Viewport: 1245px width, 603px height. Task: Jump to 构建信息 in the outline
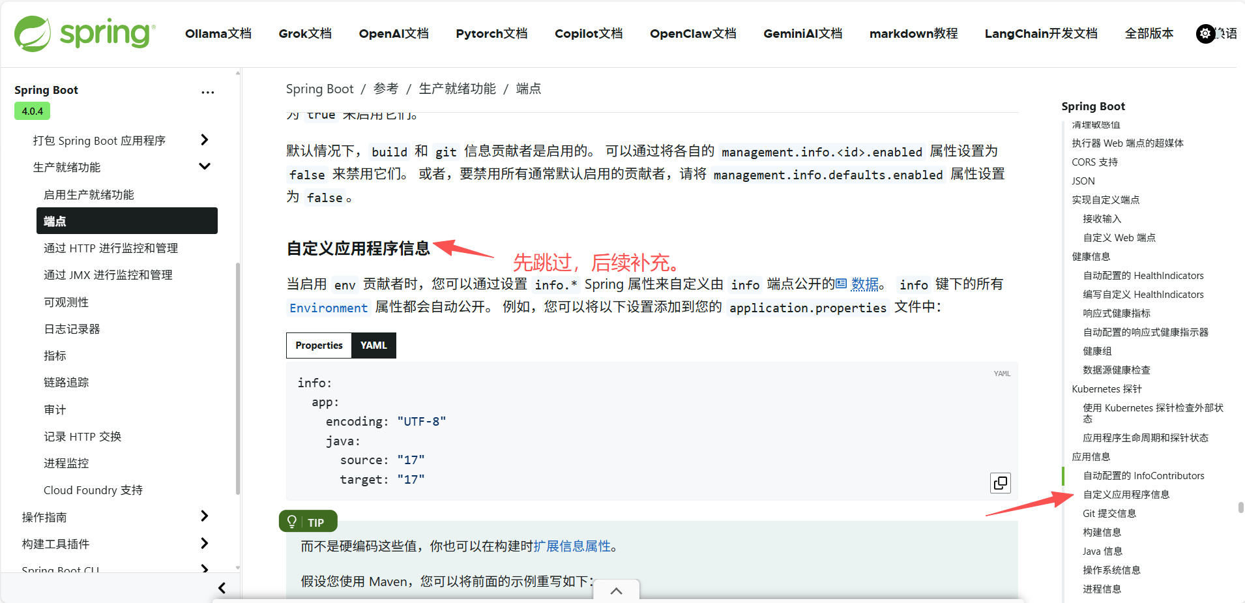[1102, 532]
